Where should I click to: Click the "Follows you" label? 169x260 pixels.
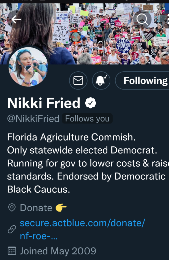click(x=87, y=119)
